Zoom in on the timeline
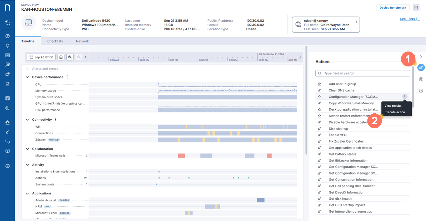Image resolution: width=426 pixels, height=221 pixels. 70,57
